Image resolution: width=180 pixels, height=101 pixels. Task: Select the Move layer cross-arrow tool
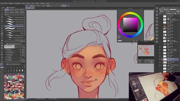pyautogui.click(x=2, y=15)
